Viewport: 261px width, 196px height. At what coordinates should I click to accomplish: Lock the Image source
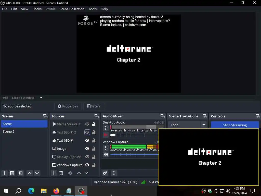[x=94, y=149]
